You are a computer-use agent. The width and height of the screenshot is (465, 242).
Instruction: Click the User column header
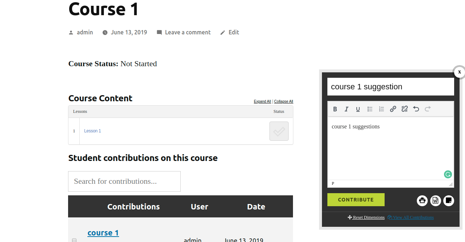click(200, 207)
